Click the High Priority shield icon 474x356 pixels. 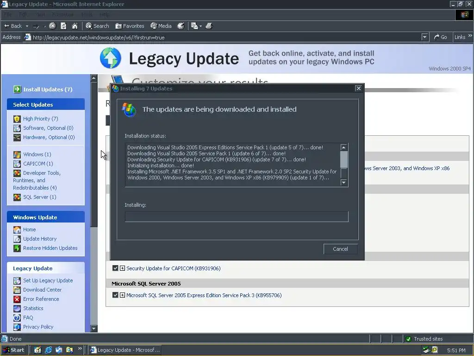click(17, 119)
